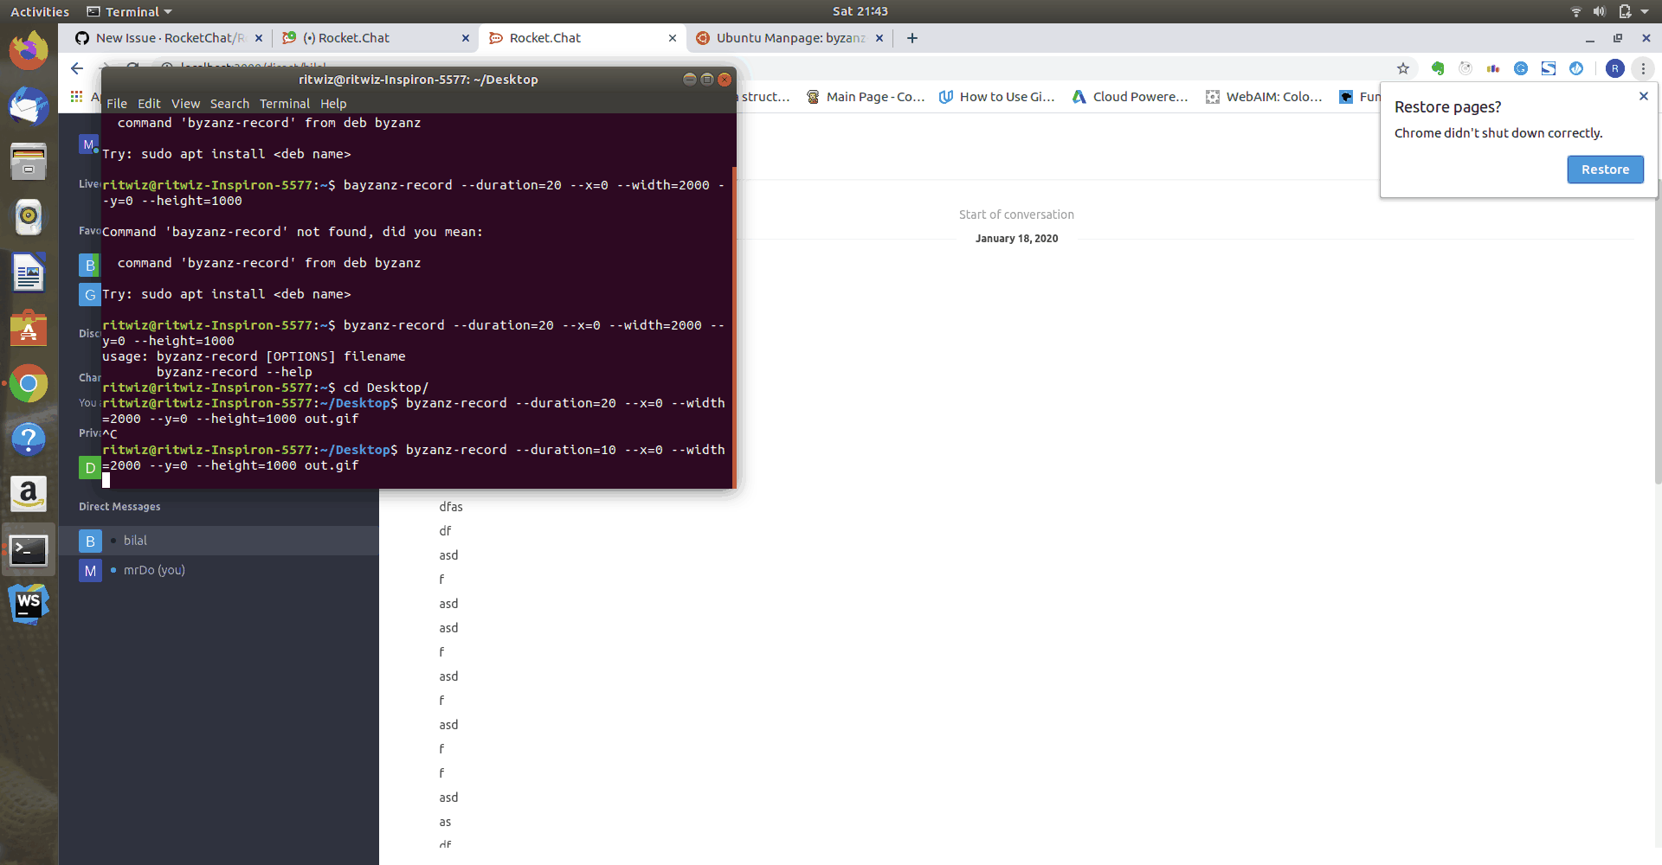Launch WebStorm from the dock

(29, 604)
